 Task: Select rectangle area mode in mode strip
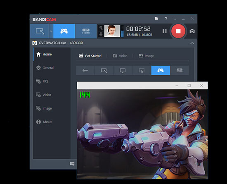coord(104,70)
